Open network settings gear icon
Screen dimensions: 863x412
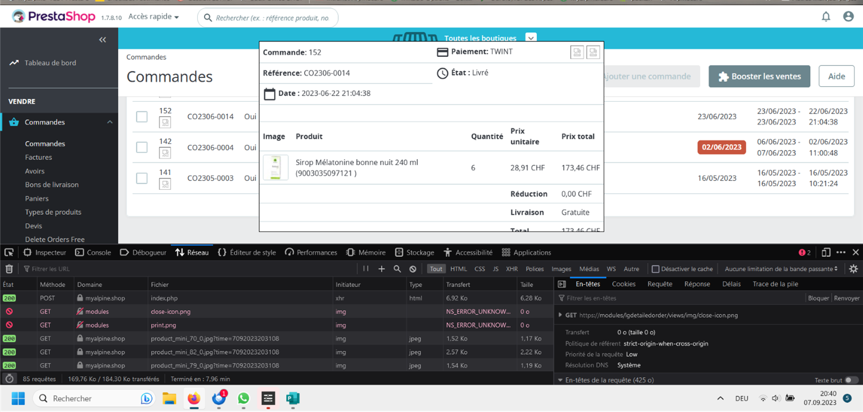coord(853,269)
